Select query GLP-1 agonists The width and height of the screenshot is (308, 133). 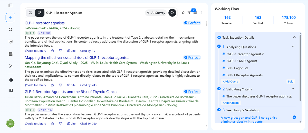tap(237, 68)
